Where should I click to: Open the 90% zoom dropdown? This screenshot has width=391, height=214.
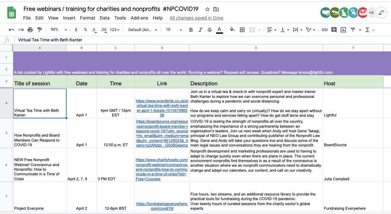(59, 30)
